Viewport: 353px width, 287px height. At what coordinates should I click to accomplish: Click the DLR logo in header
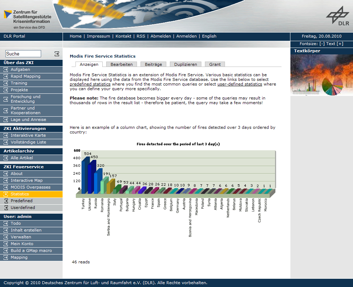coord(337,16)
